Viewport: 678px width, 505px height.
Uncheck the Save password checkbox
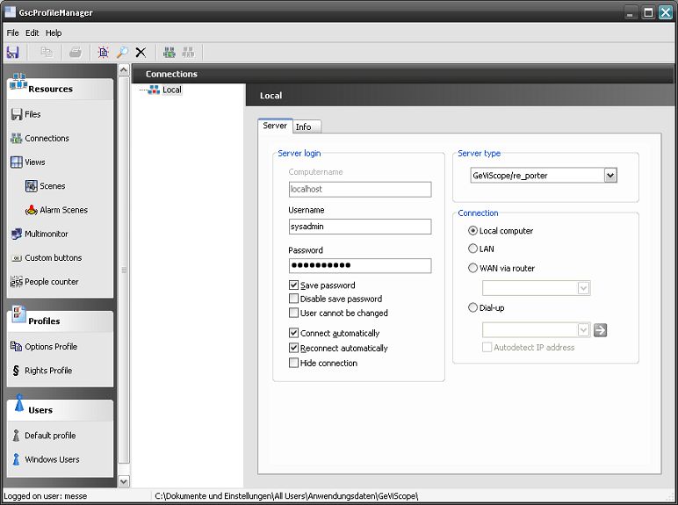[x=294, y=285]
